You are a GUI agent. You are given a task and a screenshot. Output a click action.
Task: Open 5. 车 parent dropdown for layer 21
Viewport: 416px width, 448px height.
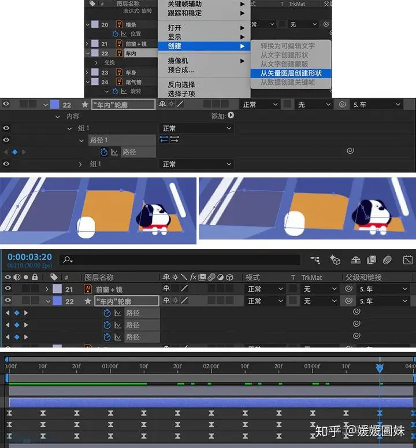[384, 289]
